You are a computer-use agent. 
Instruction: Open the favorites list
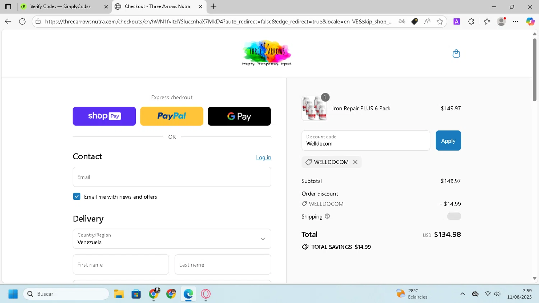(x=487, y=22)
